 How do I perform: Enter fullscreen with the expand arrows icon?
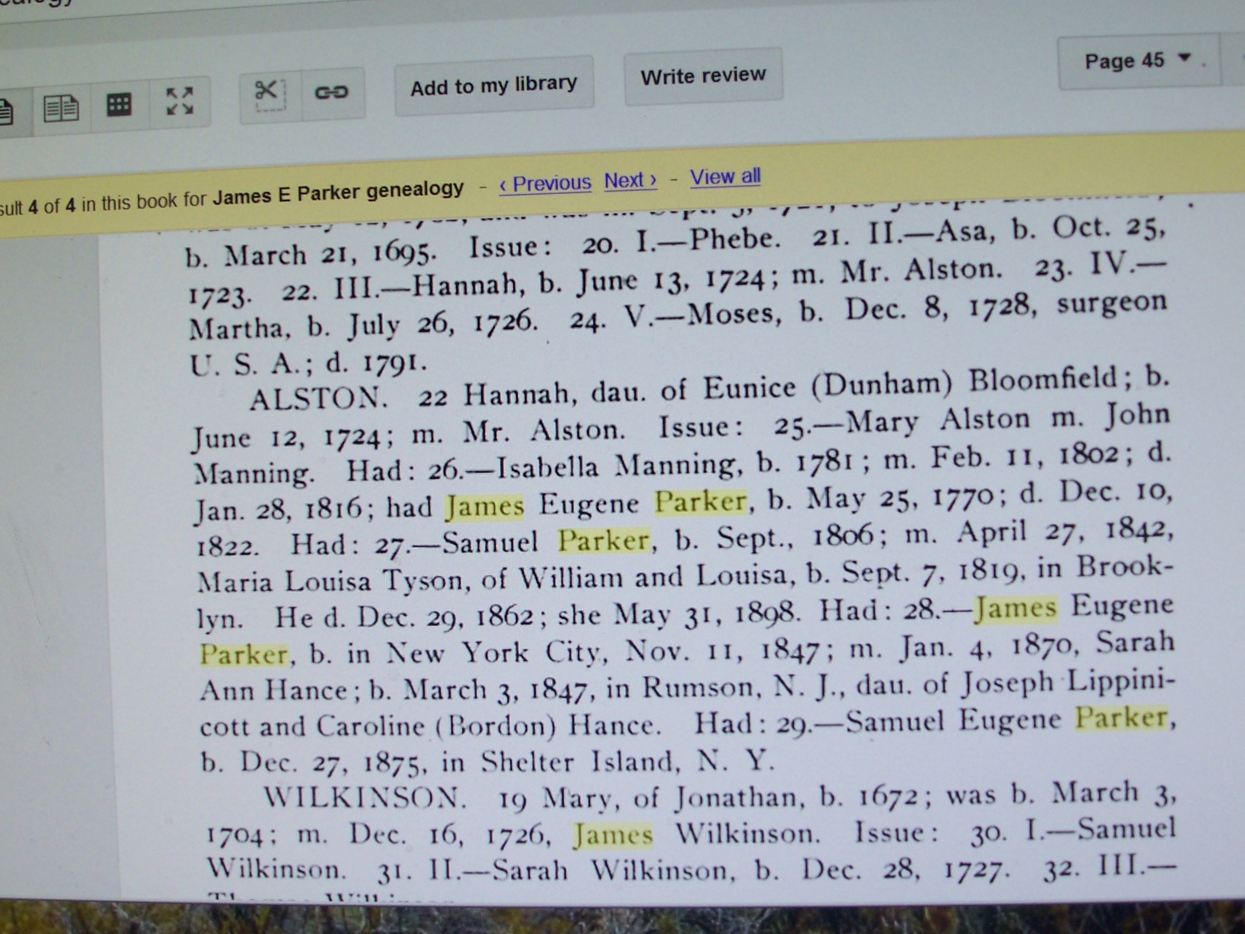[179, 101]
